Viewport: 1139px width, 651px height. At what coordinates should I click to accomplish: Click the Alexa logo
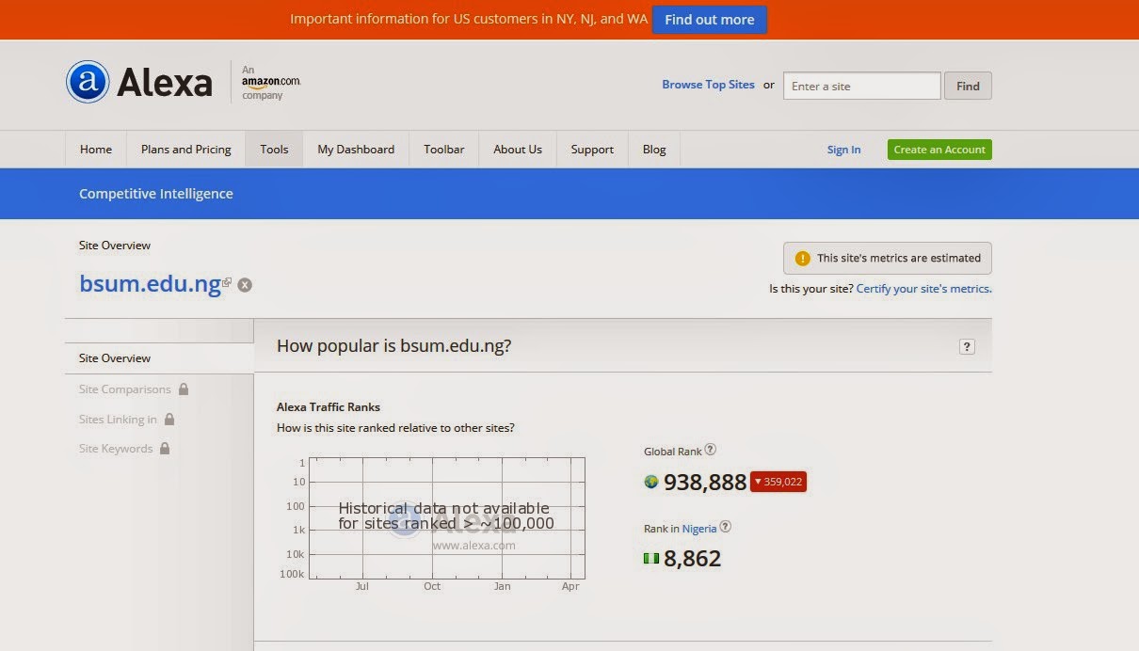139,82
